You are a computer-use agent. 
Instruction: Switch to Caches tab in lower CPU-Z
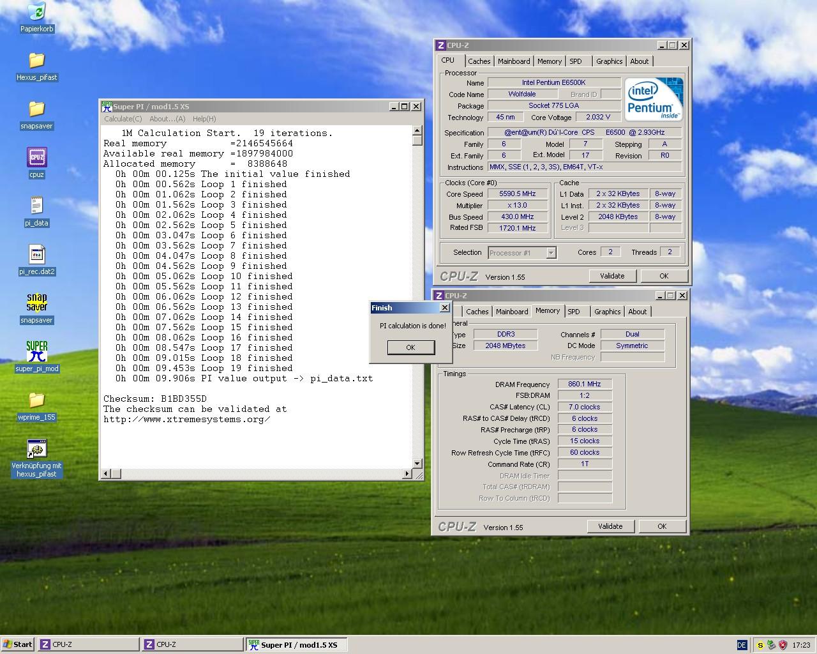pyautogui.click(x=477, y=312)
